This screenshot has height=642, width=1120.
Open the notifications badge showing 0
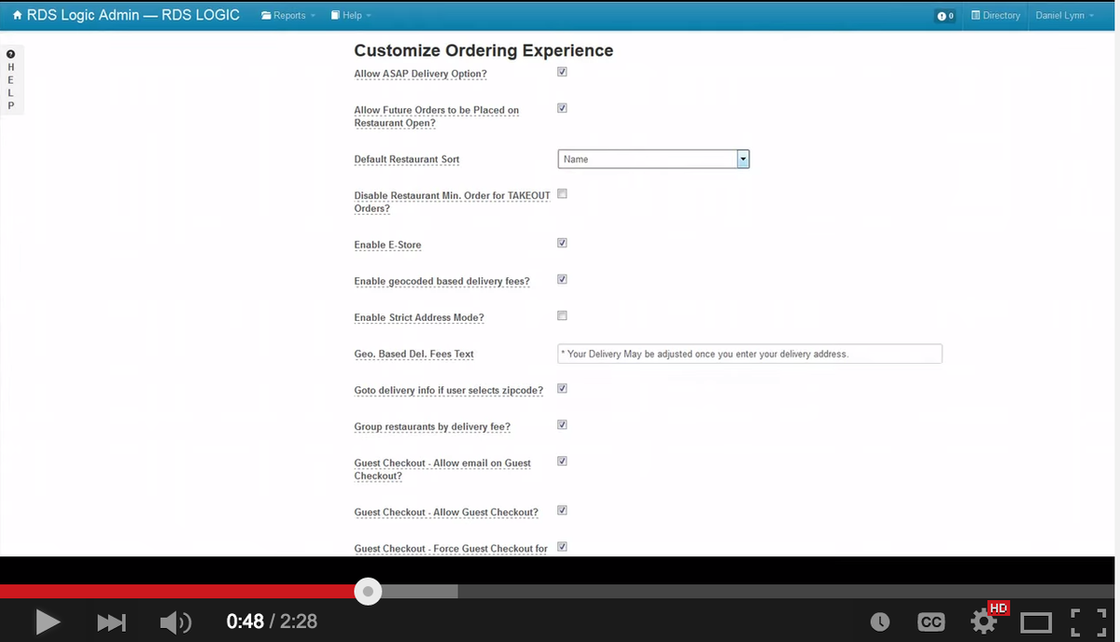(x=945, y=16)
